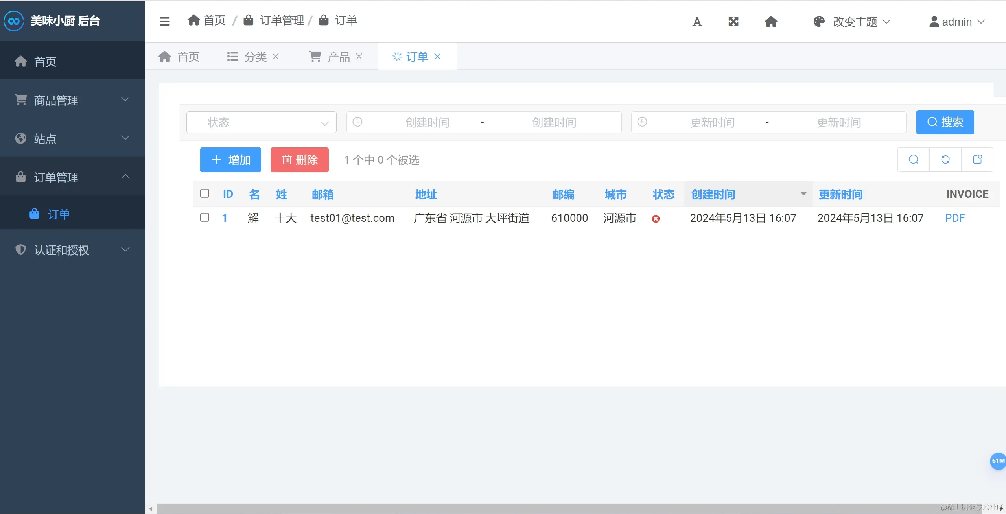
Task: Open the admin user dropdown
Action: [x=957, y=22]
